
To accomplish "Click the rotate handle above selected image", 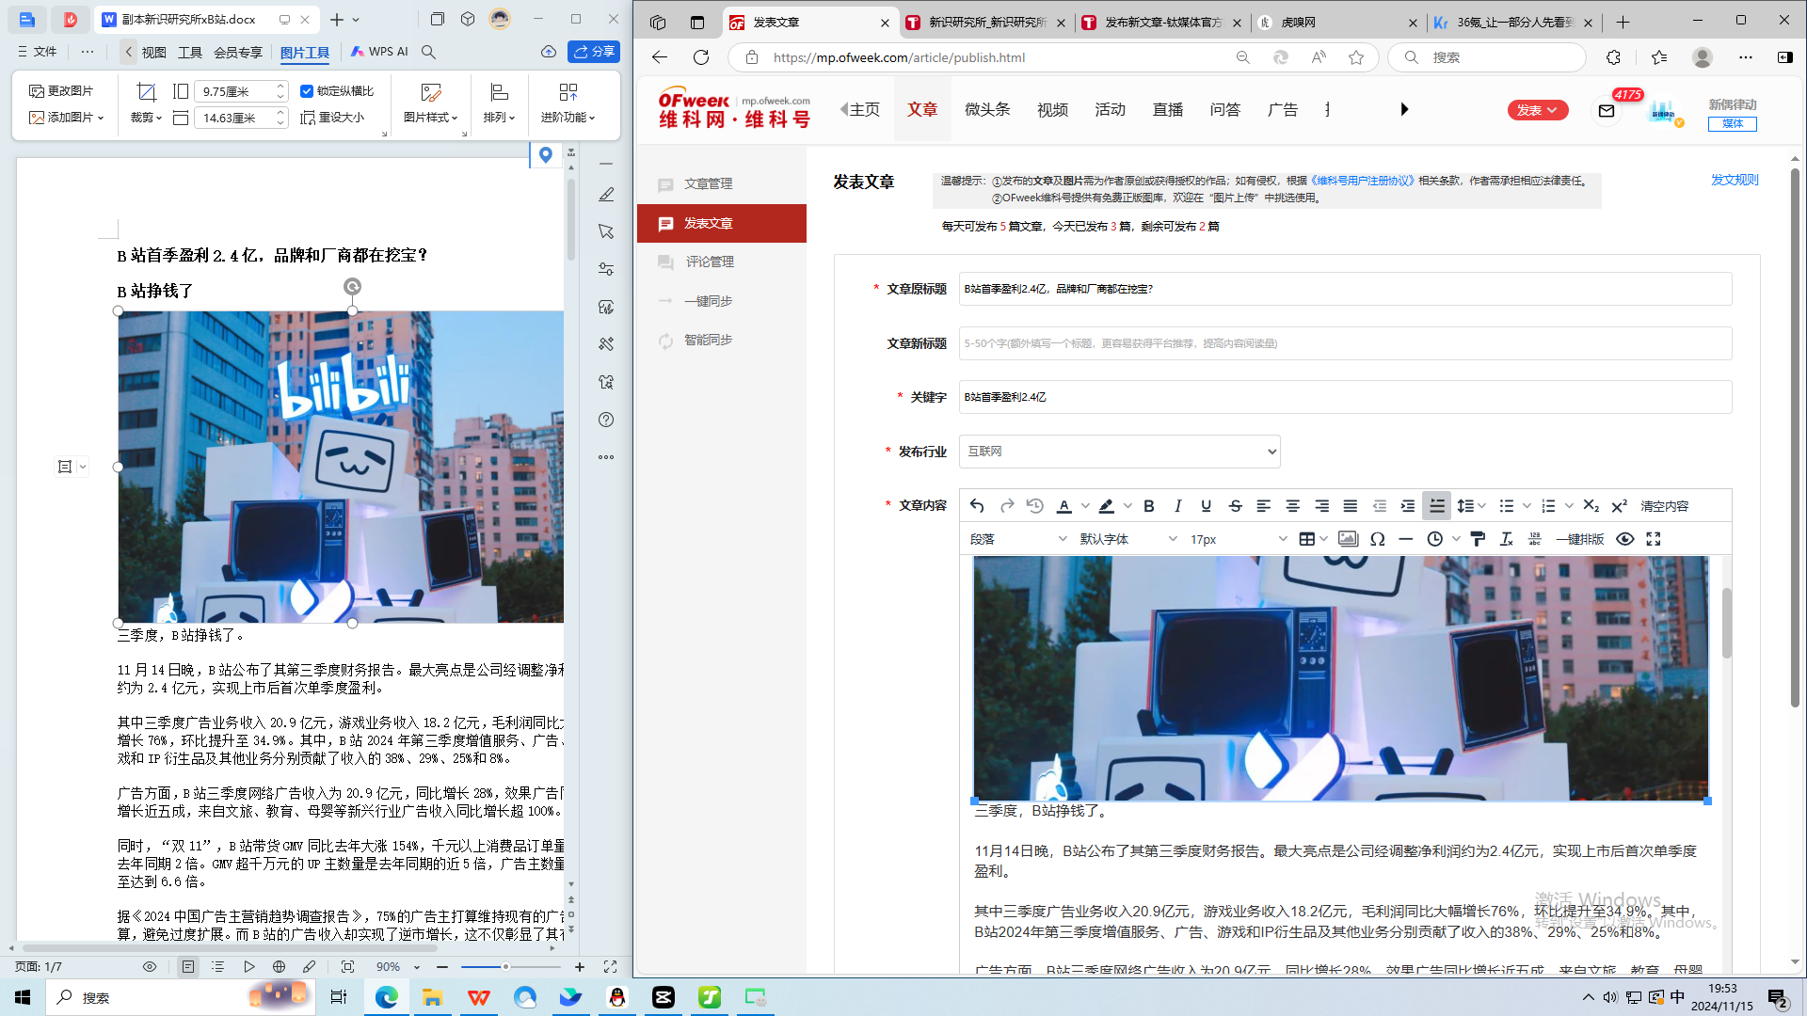I will tap(352, 287).
